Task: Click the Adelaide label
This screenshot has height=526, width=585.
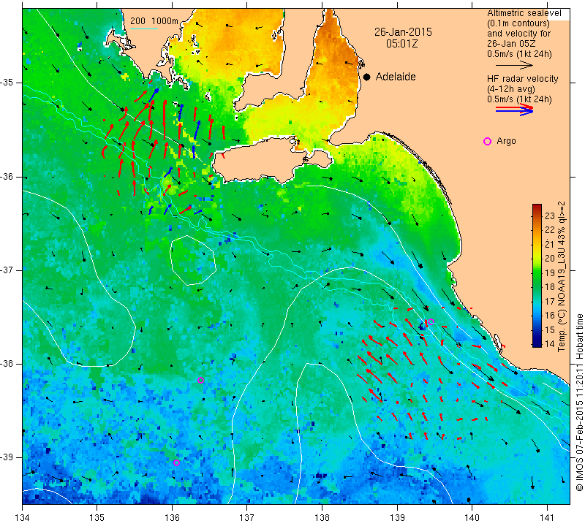Action: click(396, 77)
